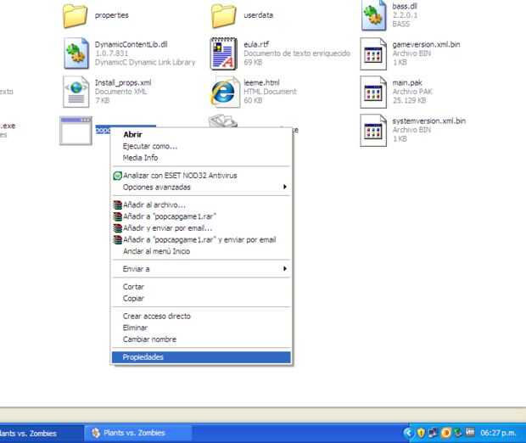This screenshot has height=443, width=526.
Task: Click the 'DynamicContentLib.dll' file name
Action: tap(131, 45)
